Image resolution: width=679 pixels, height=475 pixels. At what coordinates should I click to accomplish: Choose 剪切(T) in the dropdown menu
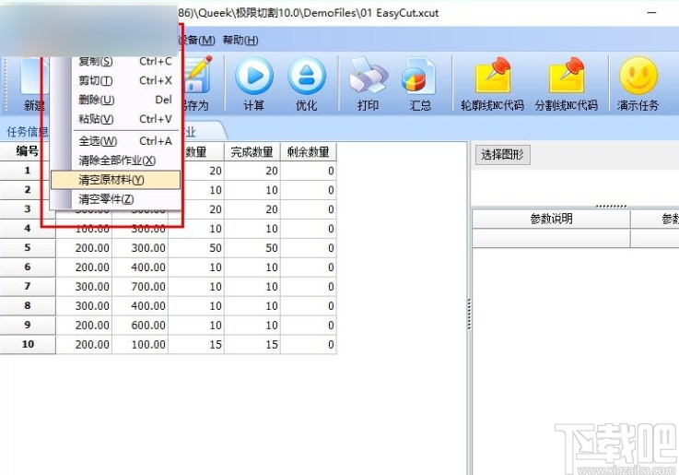125,80
